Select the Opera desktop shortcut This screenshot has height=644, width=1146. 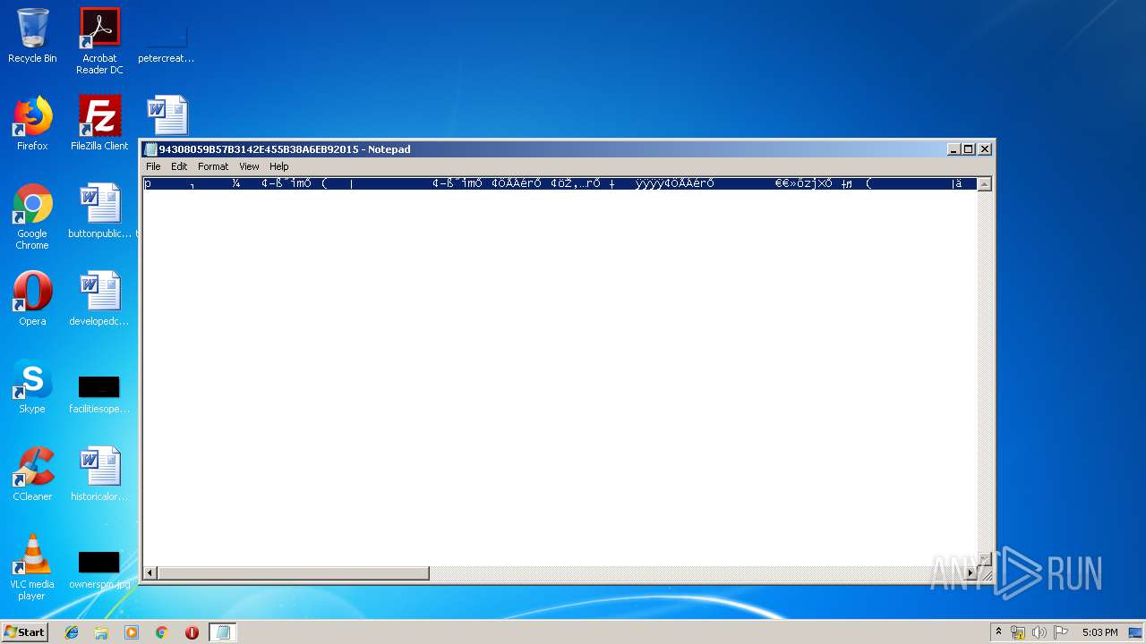(32, 299)
